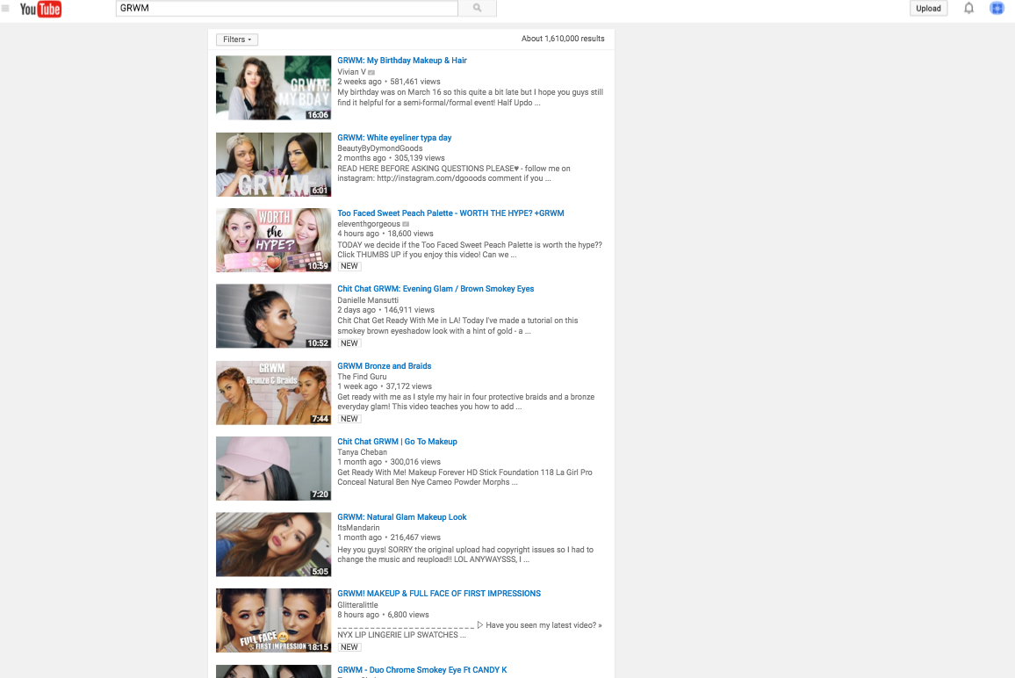Open 'GRWM: Natural Glam Makeup Look' title
This screenshot has height=678, width=1015.
click(x=401, y=516)
